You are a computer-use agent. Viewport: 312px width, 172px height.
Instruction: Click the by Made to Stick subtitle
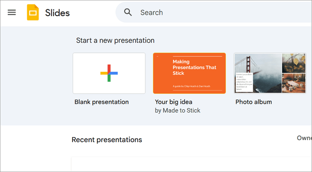pos(177,111)
